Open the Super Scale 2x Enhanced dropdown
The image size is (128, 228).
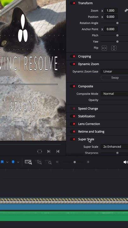tap(114, 147)
